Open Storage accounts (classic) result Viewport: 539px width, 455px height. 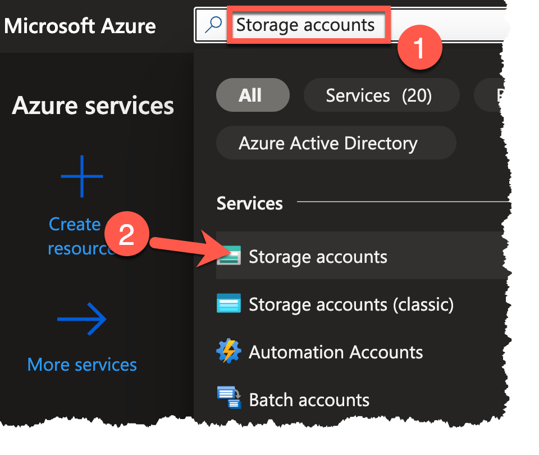[351, 304]
